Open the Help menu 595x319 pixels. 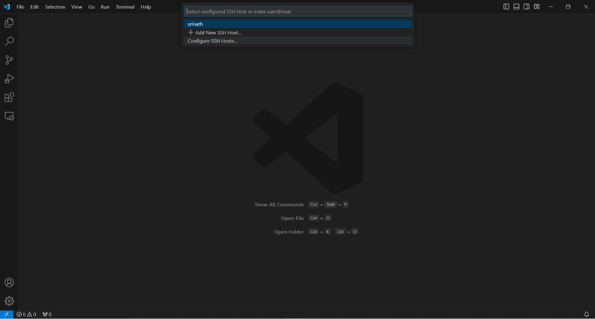[146, 7]
